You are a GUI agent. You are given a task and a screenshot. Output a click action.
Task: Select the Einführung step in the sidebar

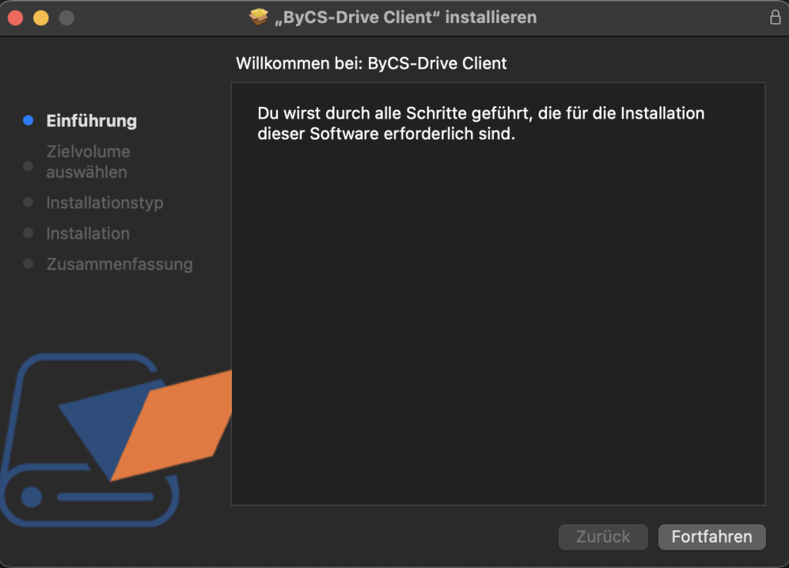pyautogui.click(x=92, y=121)
